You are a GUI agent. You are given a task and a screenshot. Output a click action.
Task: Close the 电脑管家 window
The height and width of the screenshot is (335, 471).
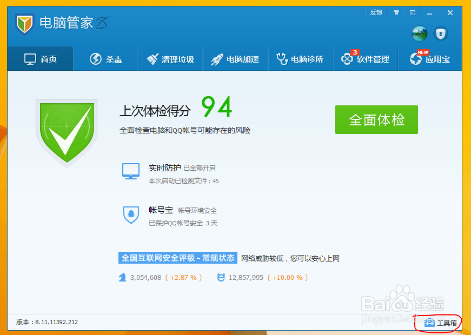[450, 12]
